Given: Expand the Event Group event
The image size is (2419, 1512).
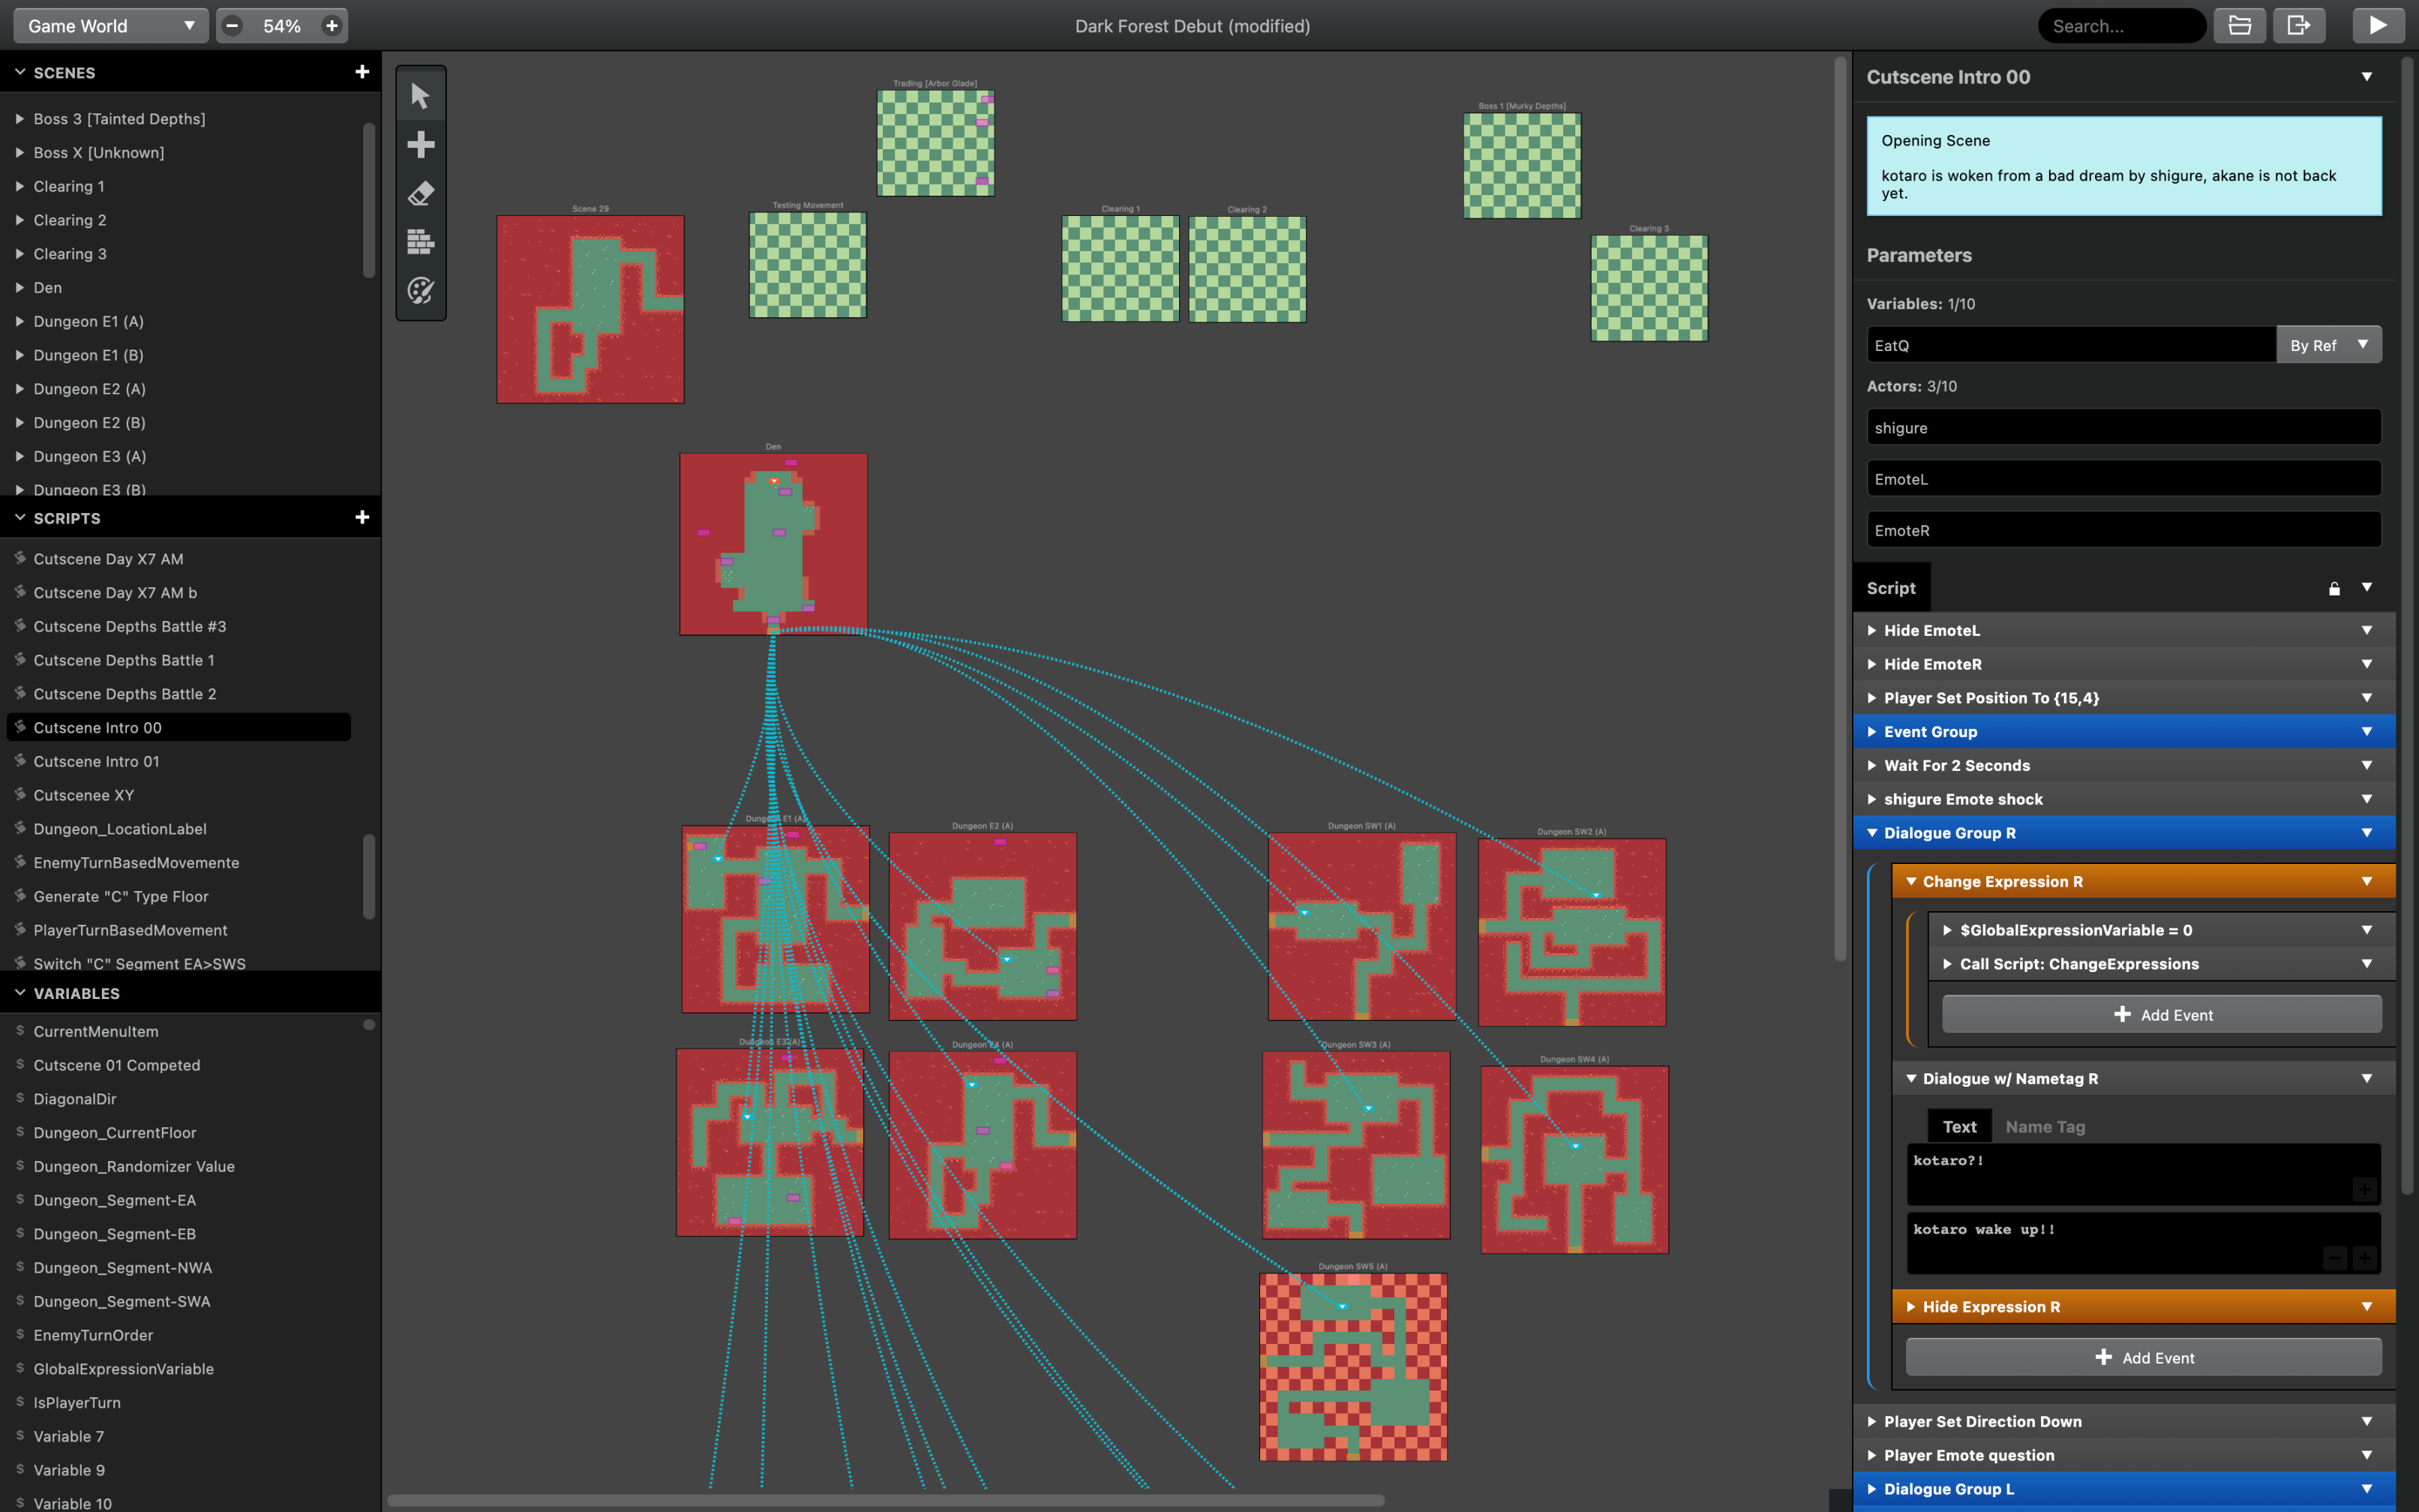Looking at the screenshot, I should pos(1871,731).
